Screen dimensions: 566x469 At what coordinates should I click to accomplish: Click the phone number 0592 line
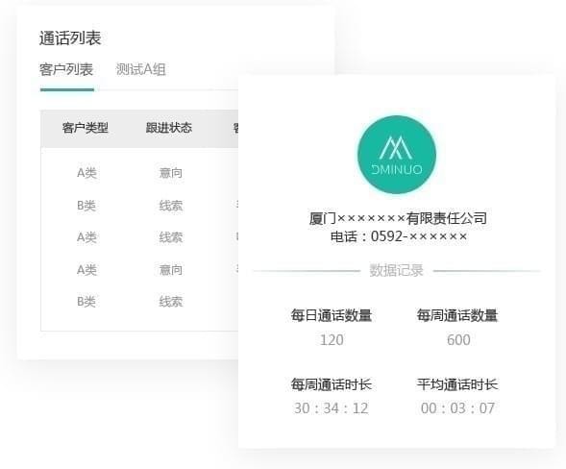(399, 236)
